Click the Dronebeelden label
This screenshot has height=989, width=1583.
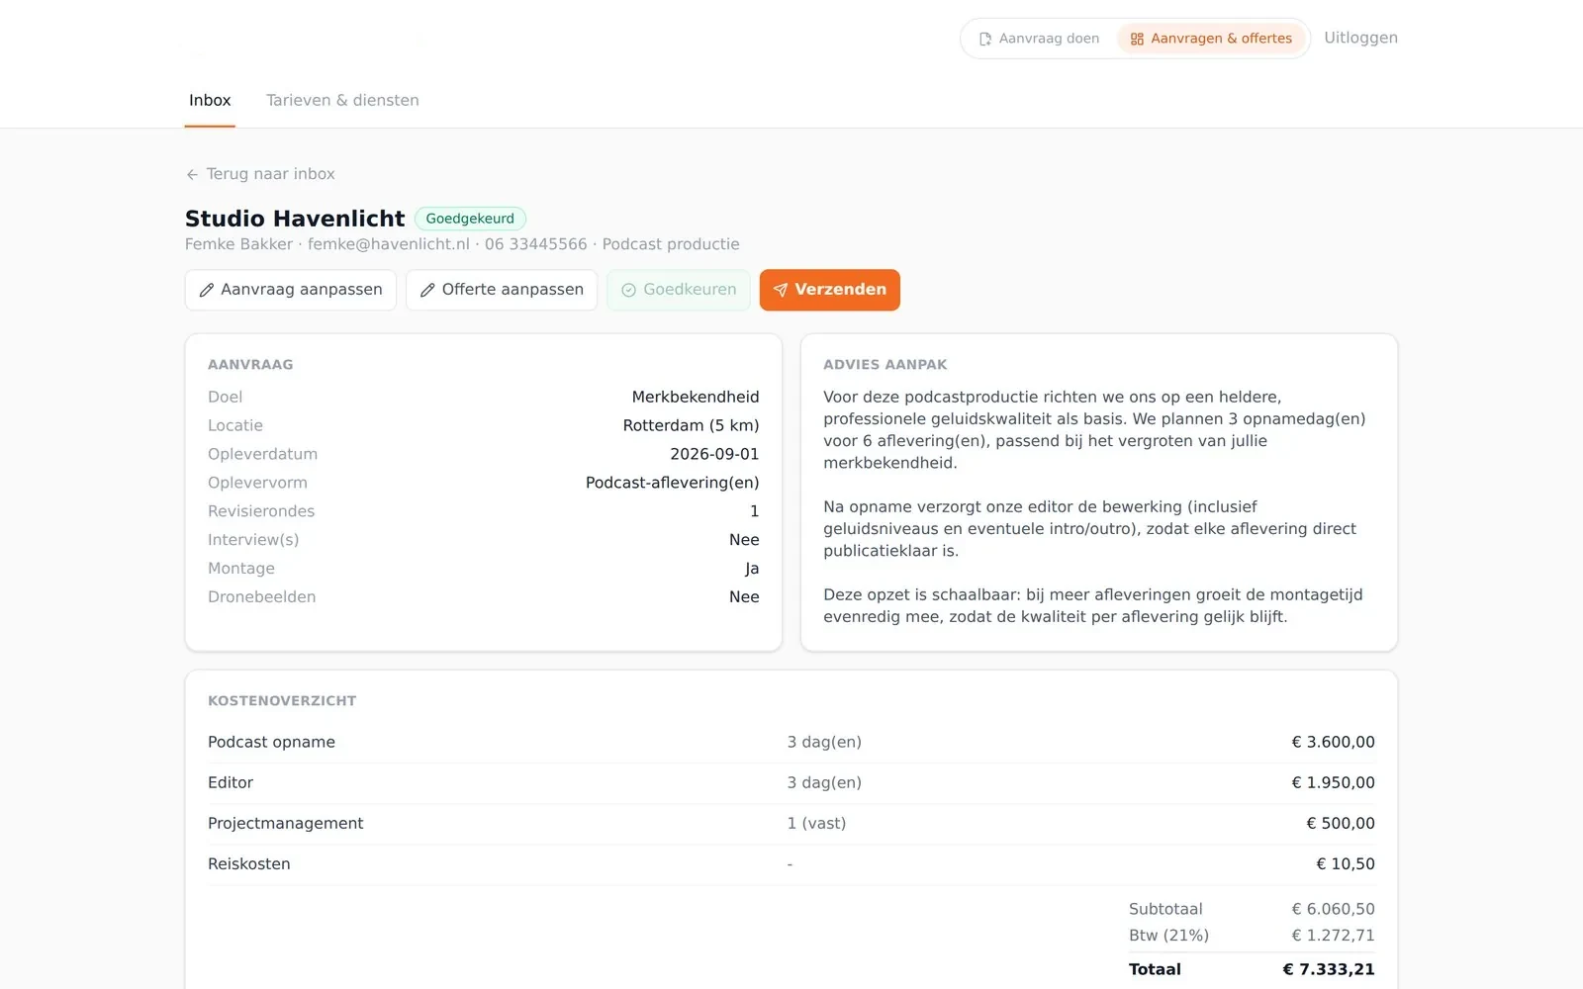262,597
